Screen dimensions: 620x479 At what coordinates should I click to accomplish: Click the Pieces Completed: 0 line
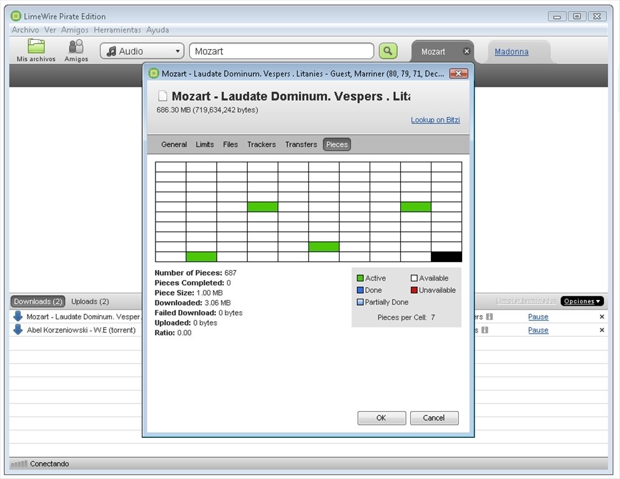point(192,283)
